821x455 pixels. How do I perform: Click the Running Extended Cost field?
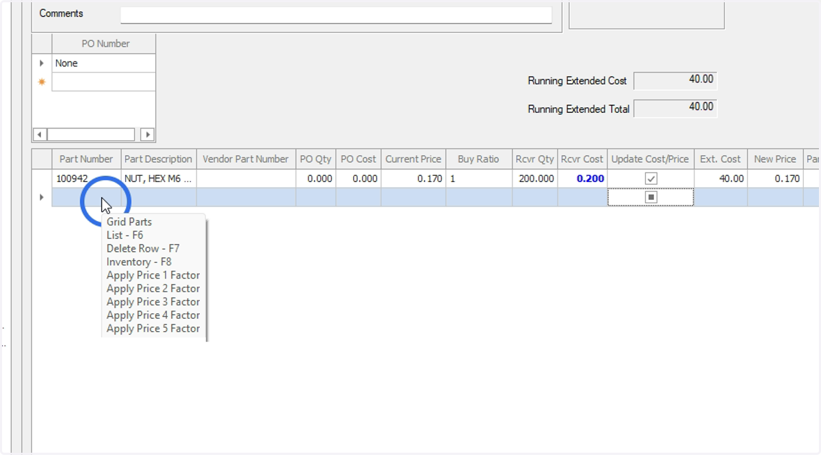(675, 81)
